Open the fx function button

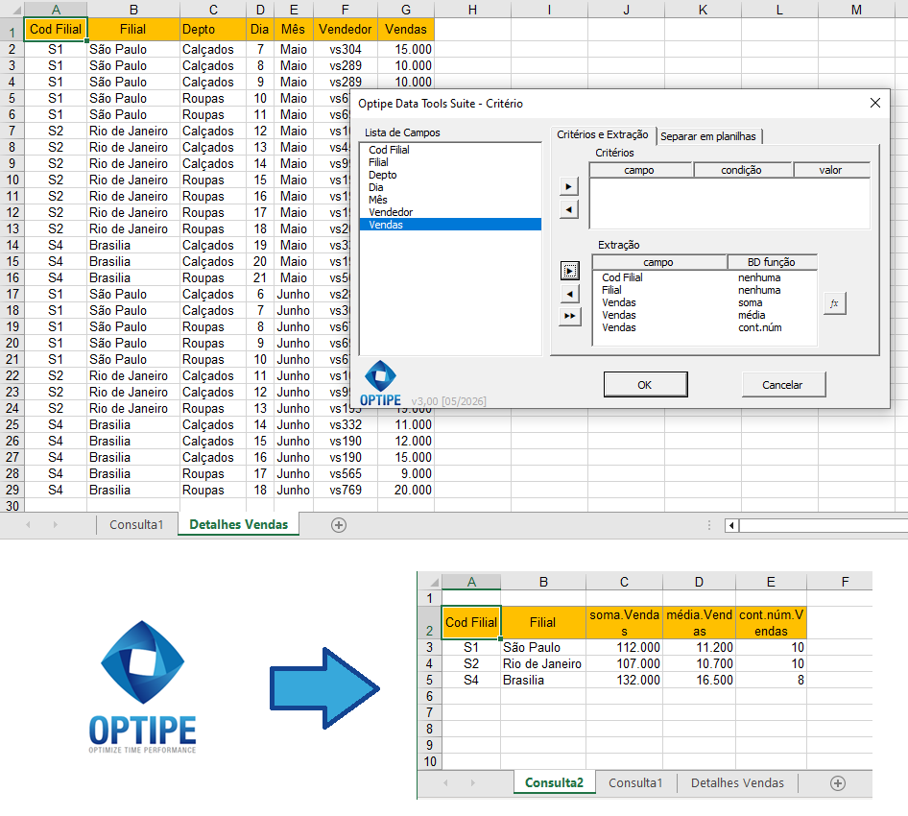[x=834, y=303]
